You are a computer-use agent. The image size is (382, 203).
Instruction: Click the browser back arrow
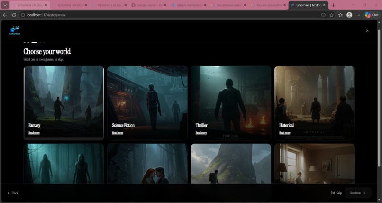[5, 15]
